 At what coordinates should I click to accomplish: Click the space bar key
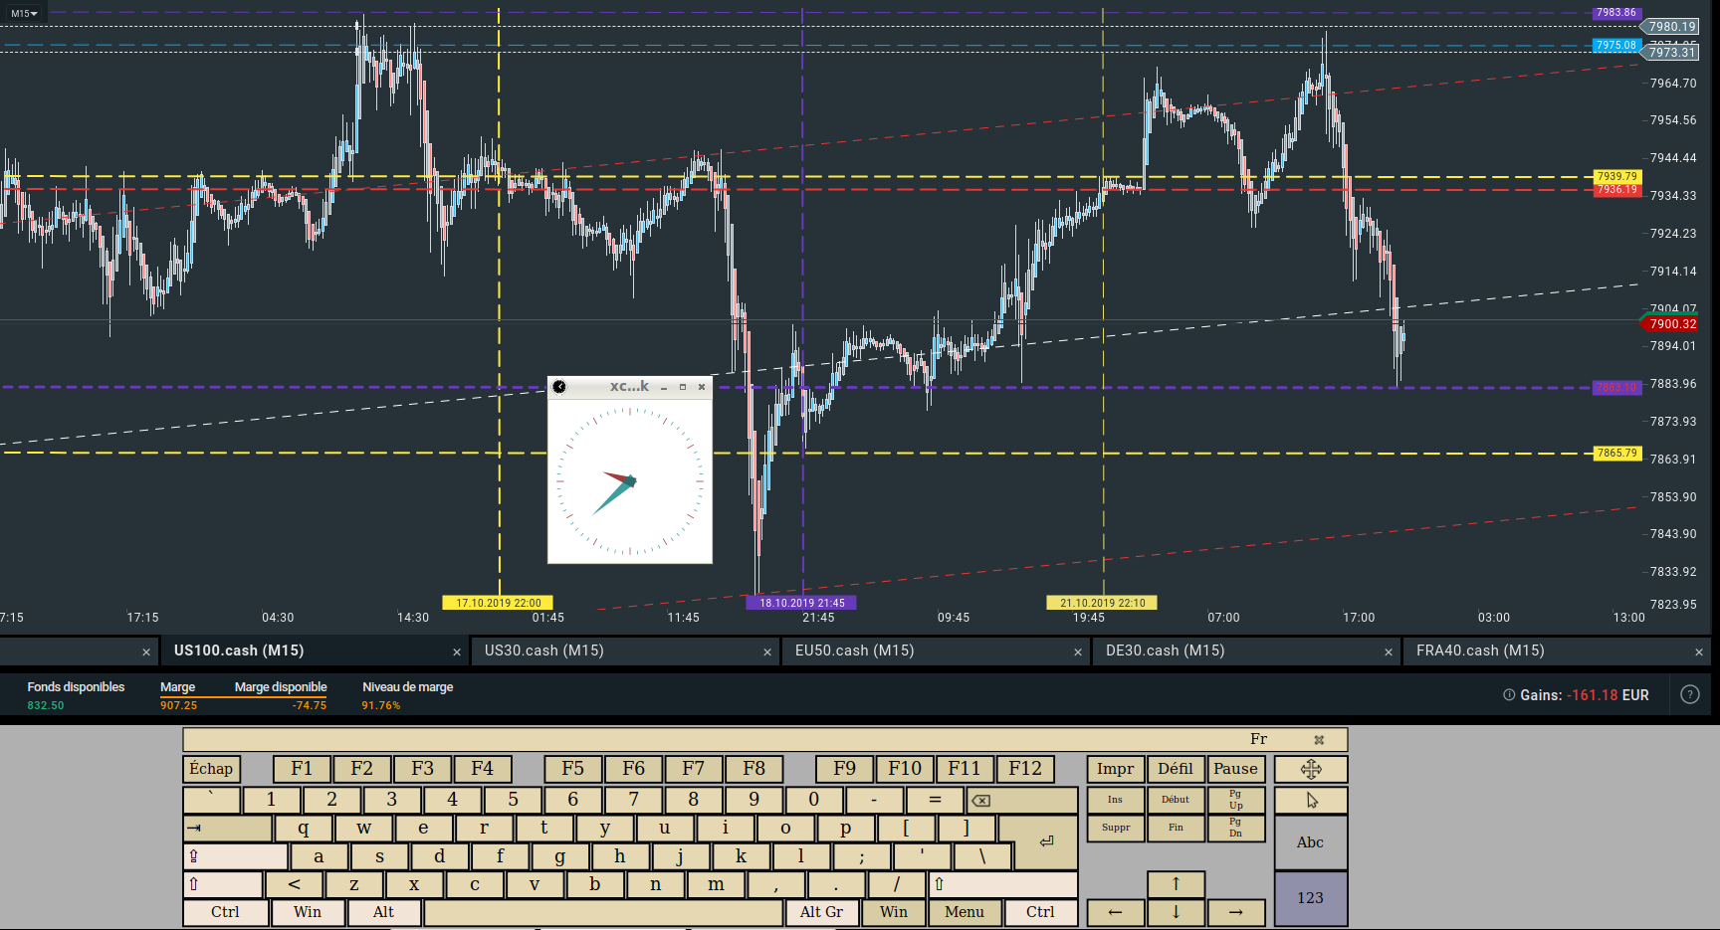[603, 912]
